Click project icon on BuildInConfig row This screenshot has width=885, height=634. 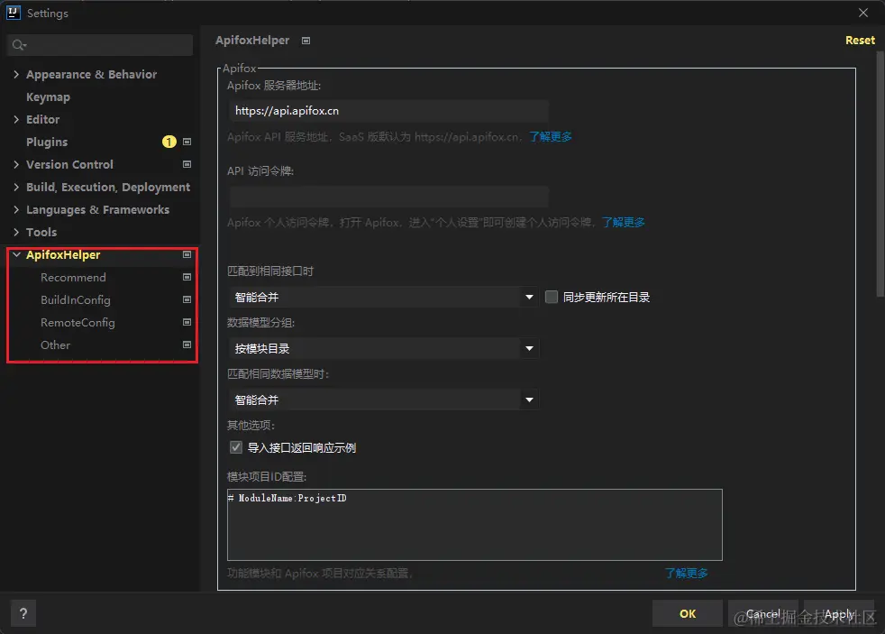coord(187,299)
